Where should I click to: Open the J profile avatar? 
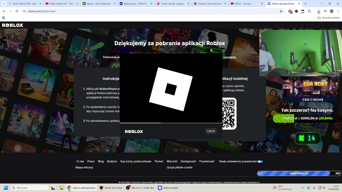tap(332, 11)
